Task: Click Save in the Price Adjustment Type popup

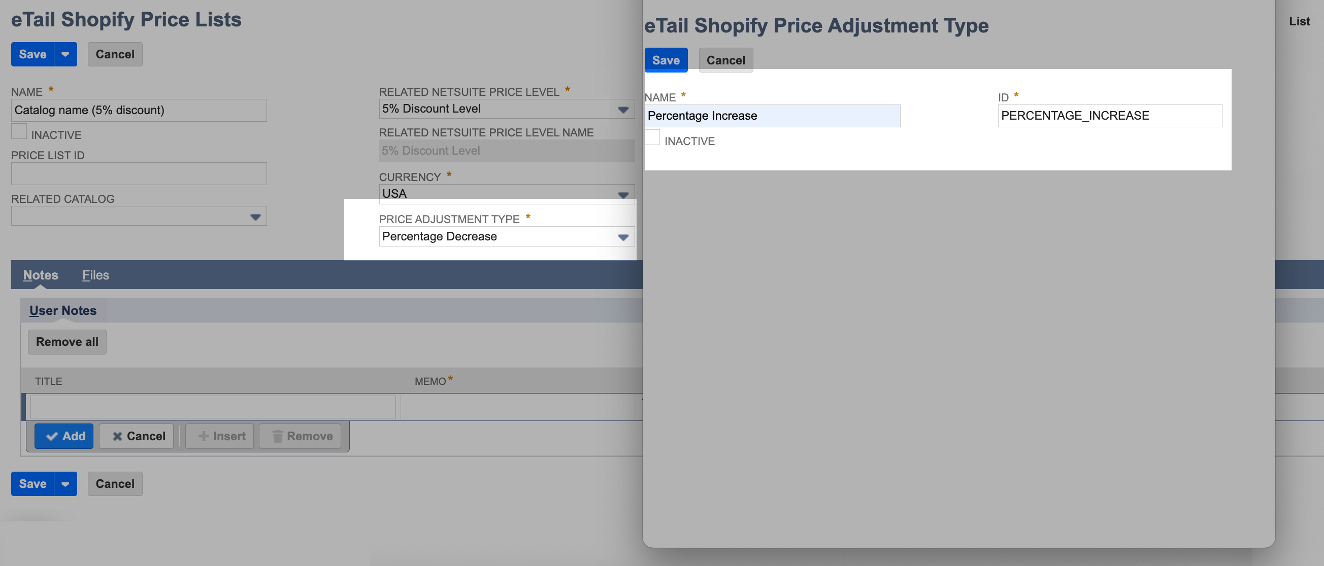Action: click(x=666, y=60)
